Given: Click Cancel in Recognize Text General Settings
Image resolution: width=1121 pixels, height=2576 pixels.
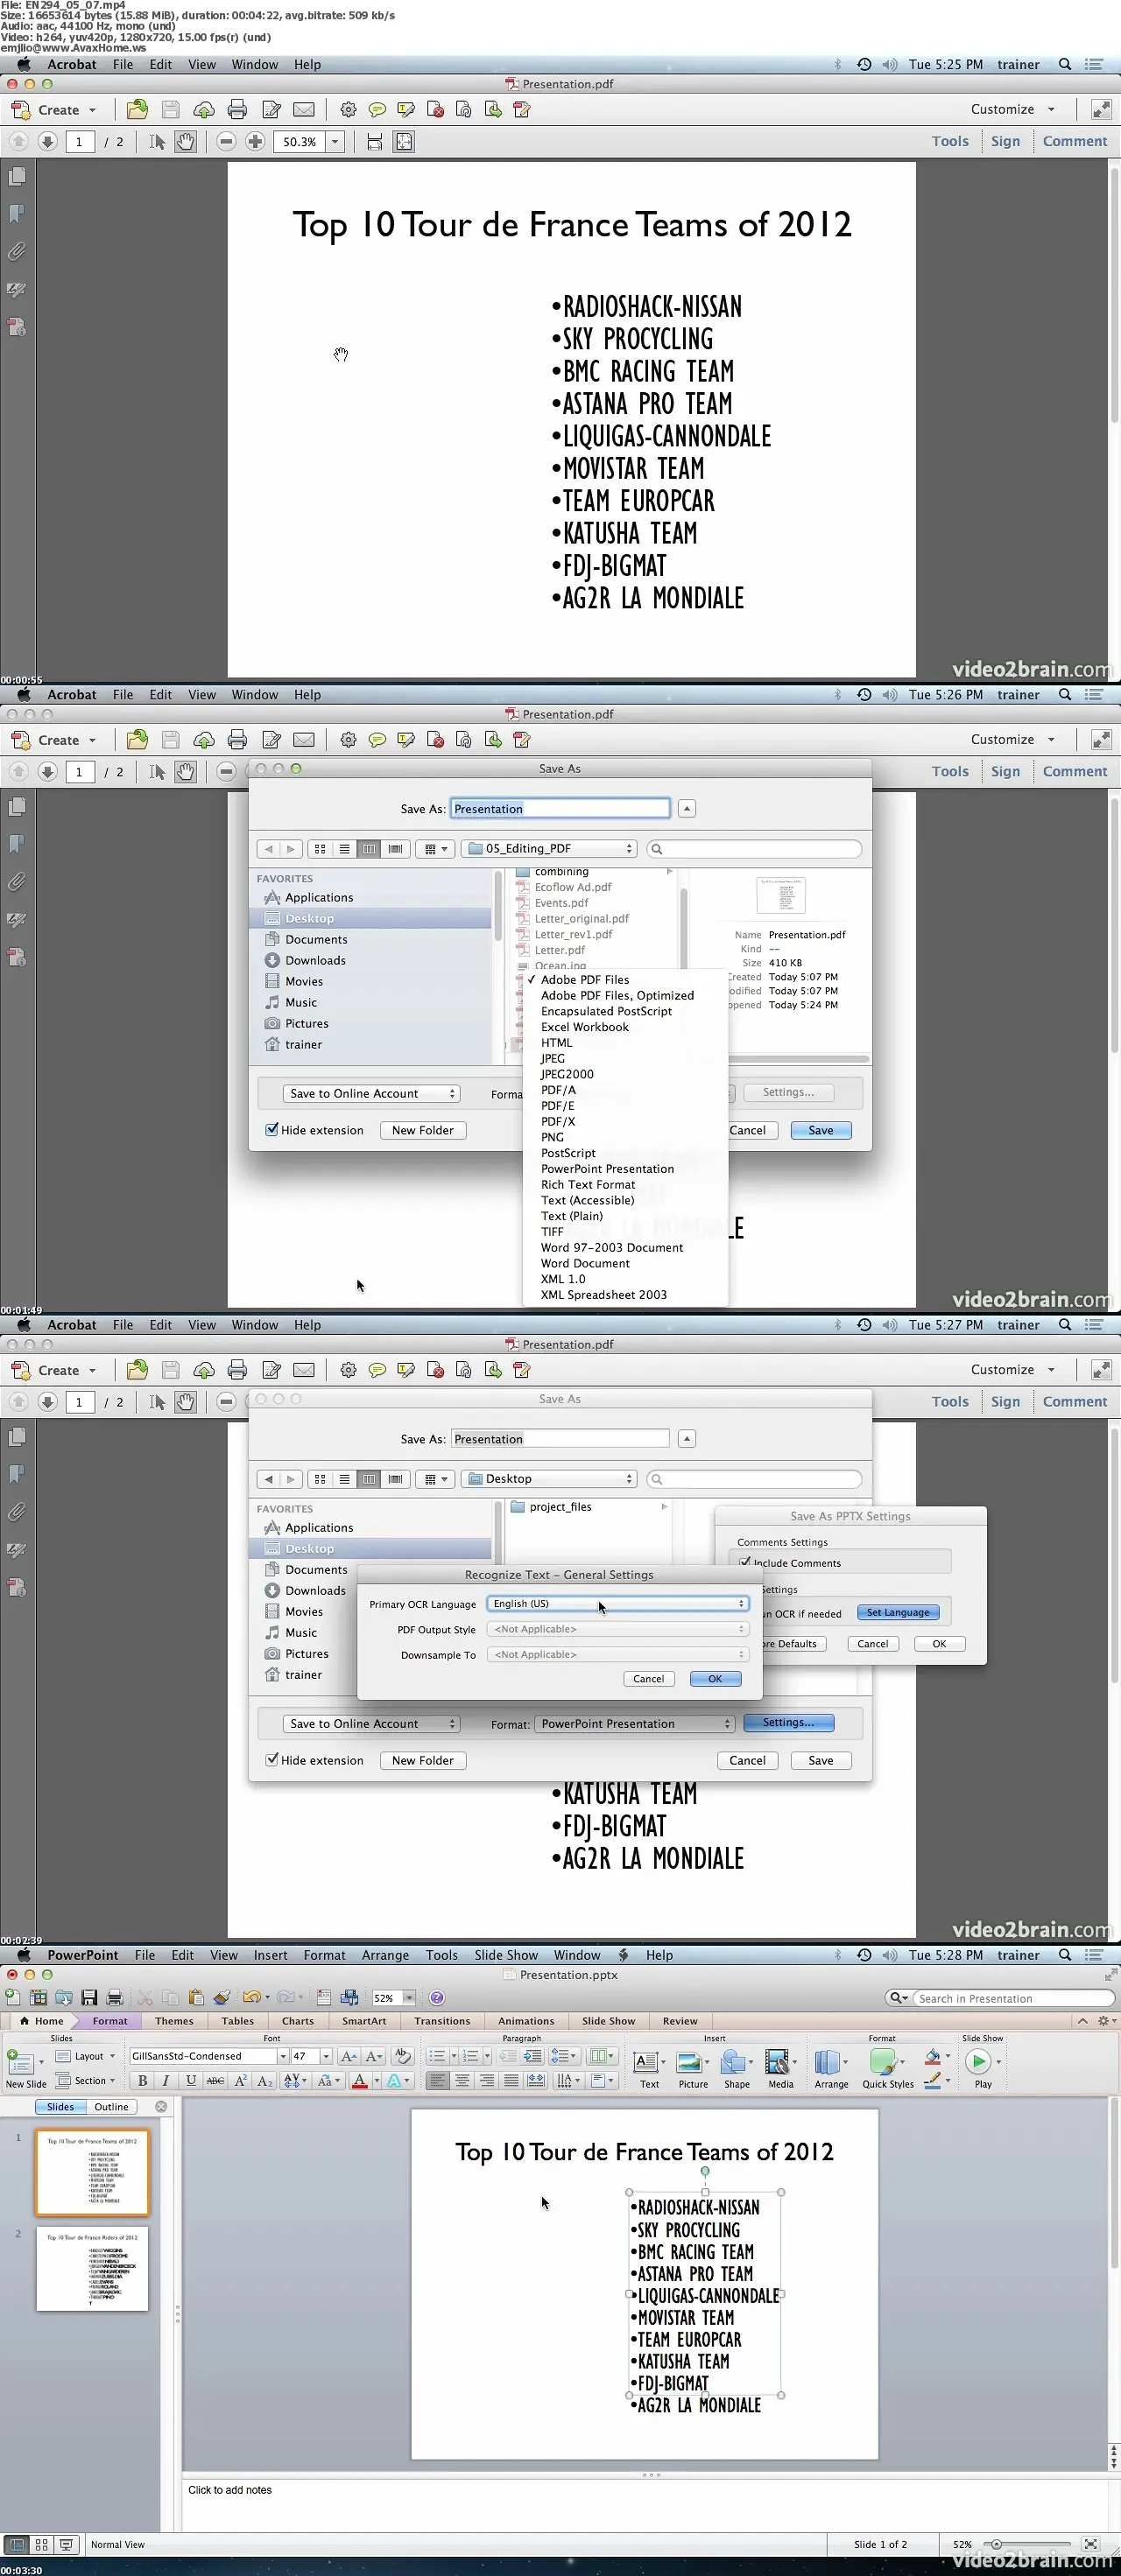Looking at the screenshot, I should [x=649, y=1679].
